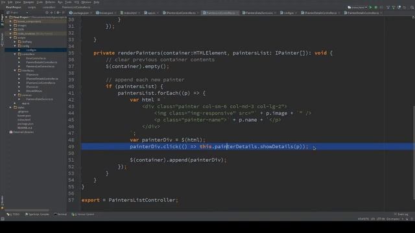Expand the node_modules folder
Image resolution: width=415 pixels, height=233 pixels.
click(10, 34)
